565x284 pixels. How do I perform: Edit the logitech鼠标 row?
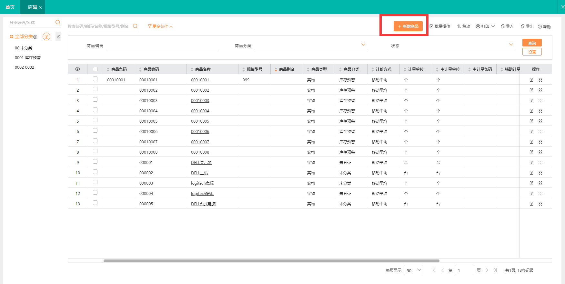click(531, 183)
